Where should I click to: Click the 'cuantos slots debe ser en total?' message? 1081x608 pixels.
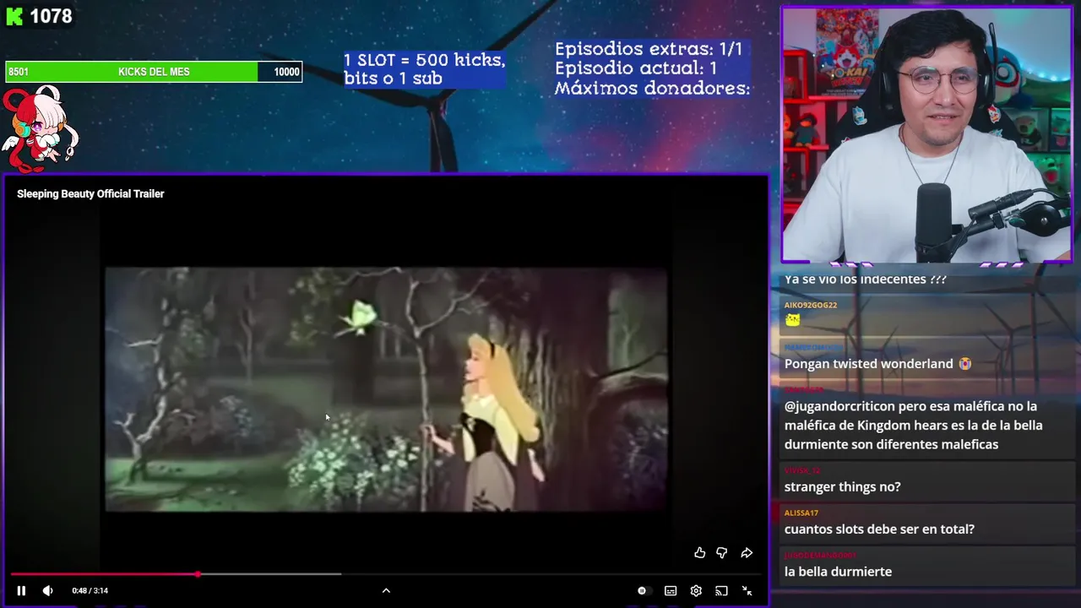(879, 529)
